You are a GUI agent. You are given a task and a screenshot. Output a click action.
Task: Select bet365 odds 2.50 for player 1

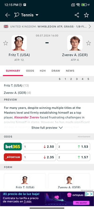[39, 146]
